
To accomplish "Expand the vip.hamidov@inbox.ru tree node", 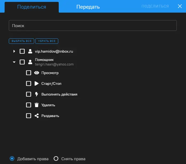I will [14, 51].
